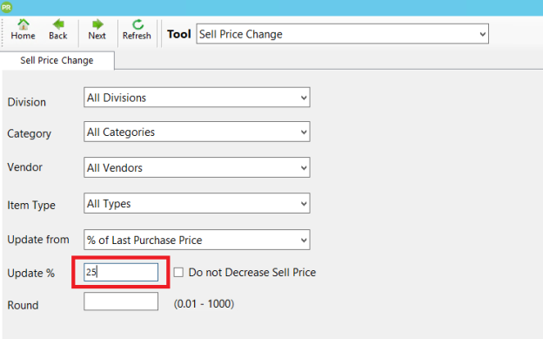Viewport: 543px width, 339px height.
Task: Expand the Category dropdown
Action: [197, 132]
